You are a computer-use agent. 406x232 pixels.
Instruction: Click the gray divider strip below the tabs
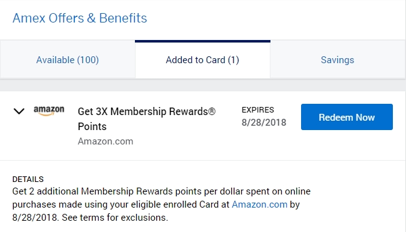tap(203, 85)
